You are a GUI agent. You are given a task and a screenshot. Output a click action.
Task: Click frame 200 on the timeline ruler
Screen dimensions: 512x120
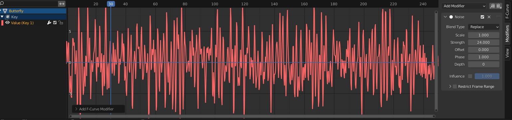pyautogui.click(x=363, y=4)
